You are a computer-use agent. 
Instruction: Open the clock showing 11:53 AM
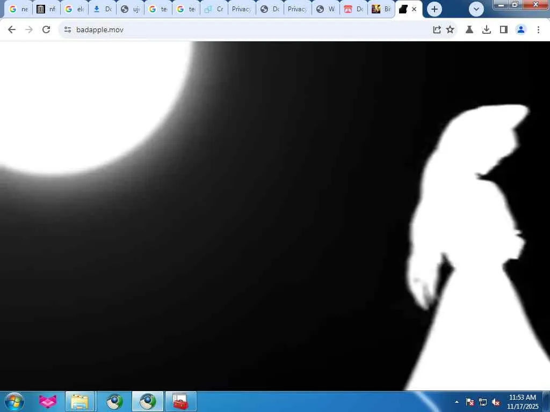[522, 402]
